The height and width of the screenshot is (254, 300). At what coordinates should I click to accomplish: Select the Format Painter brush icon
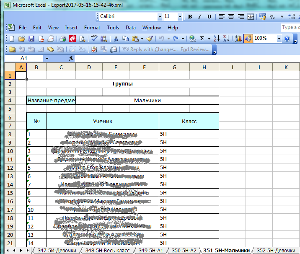(150, 39)
